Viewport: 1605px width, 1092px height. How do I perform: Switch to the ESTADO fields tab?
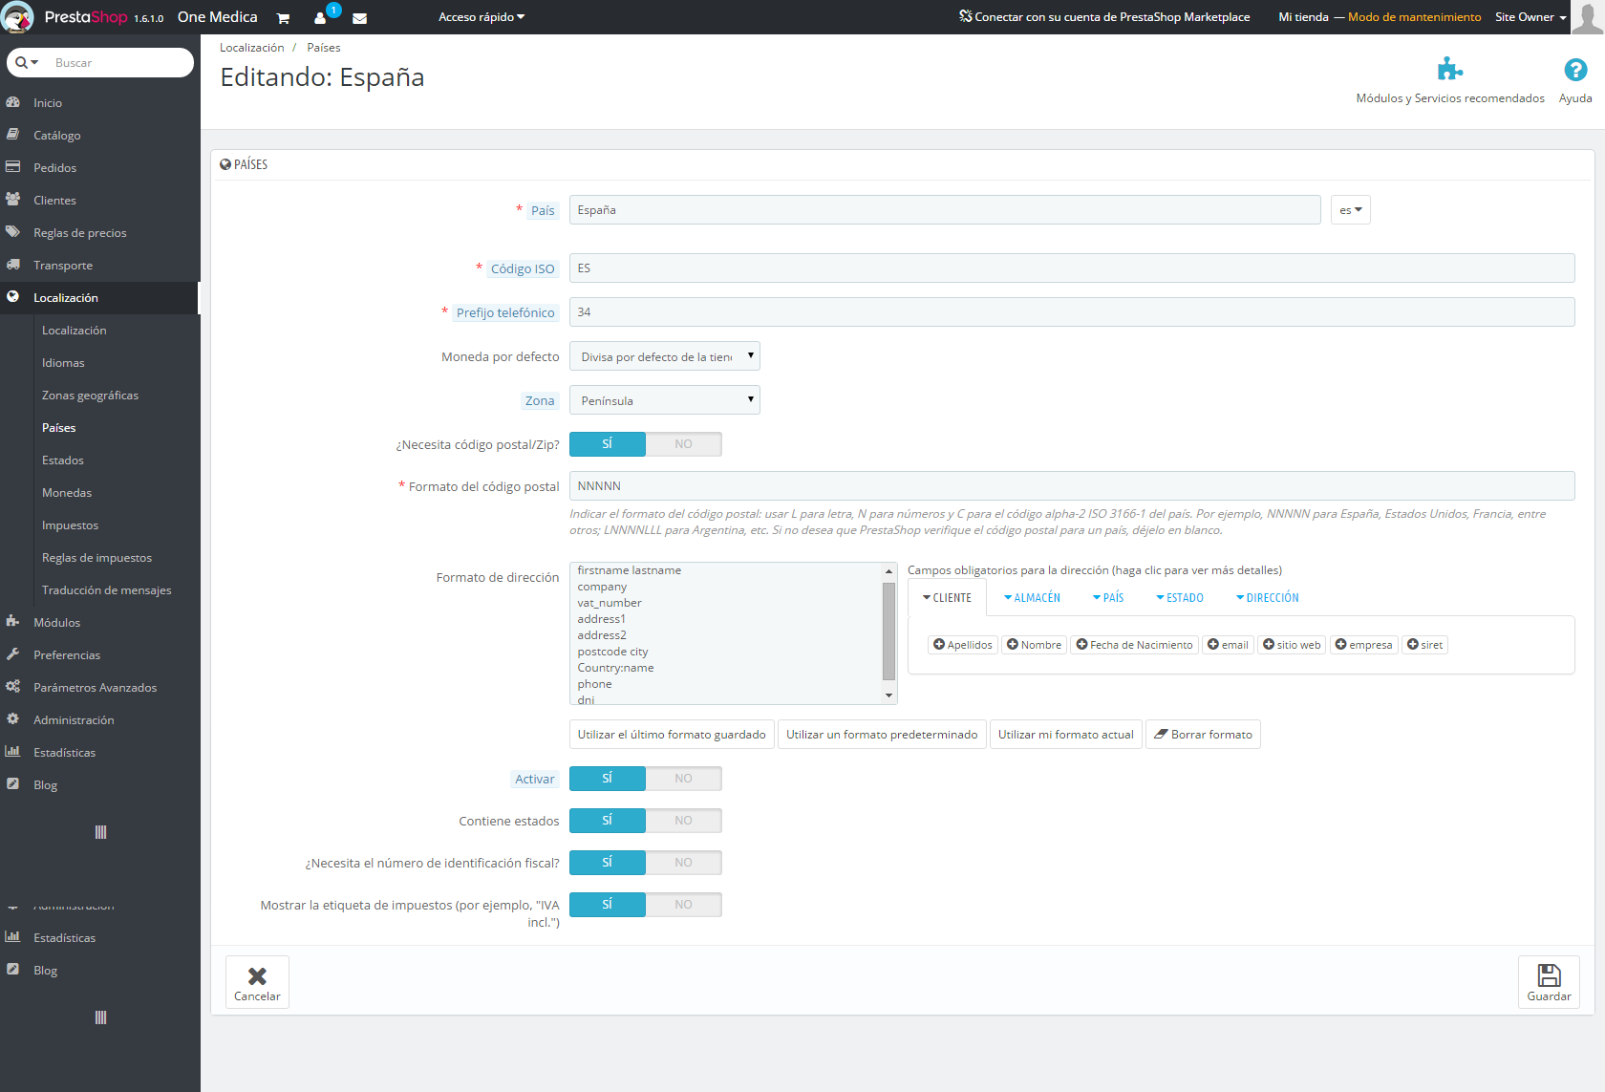(x=1180, y=598)
